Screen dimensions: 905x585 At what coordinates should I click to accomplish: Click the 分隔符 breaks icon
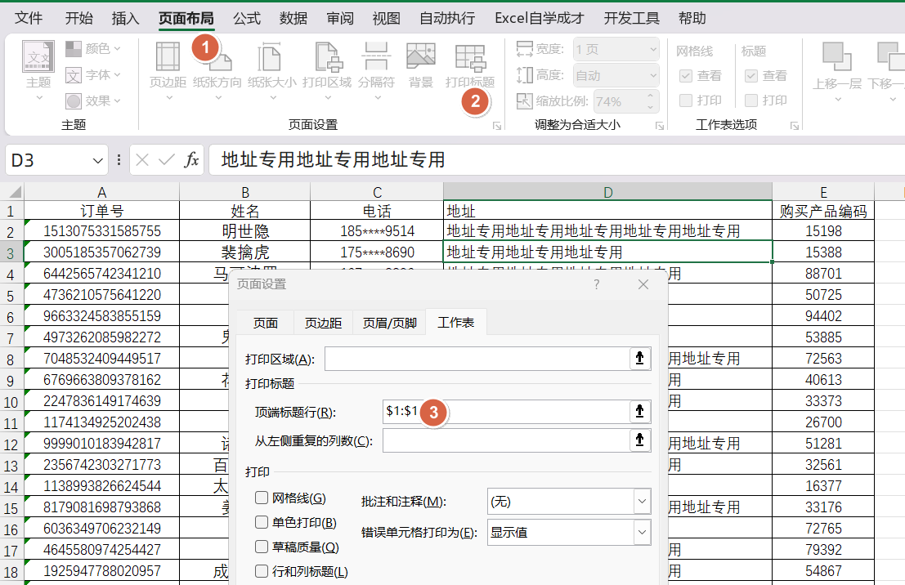(x=376, y=57)
